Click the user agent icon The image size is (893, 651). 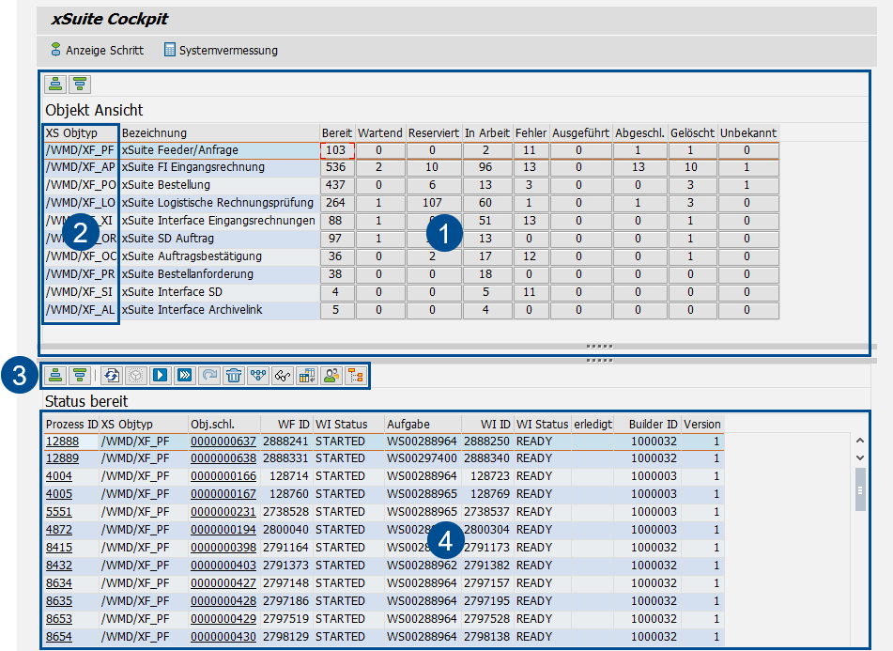(x=331, y=376)
